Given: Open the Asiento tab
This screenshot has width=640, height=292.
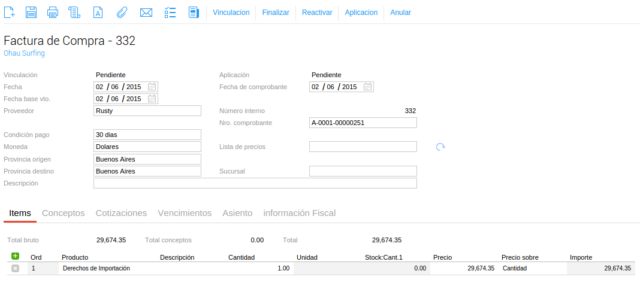Looking at the screenshot, I should tap(237, 213).
